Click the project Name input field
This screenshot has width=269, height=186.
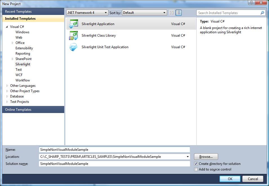(114, 150)
